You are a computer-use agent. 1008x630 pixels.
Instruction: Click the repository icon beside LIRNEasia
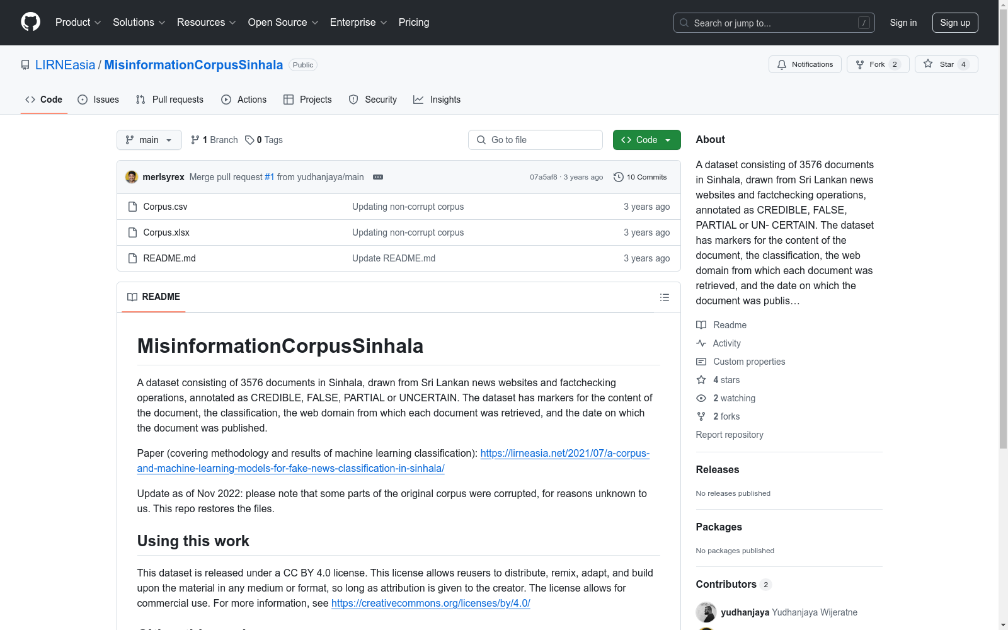25,65
